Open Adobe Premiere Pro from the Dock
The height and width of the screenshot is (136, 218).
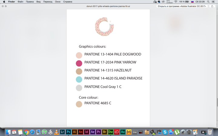pyautogui.click(x=99, y=132)
